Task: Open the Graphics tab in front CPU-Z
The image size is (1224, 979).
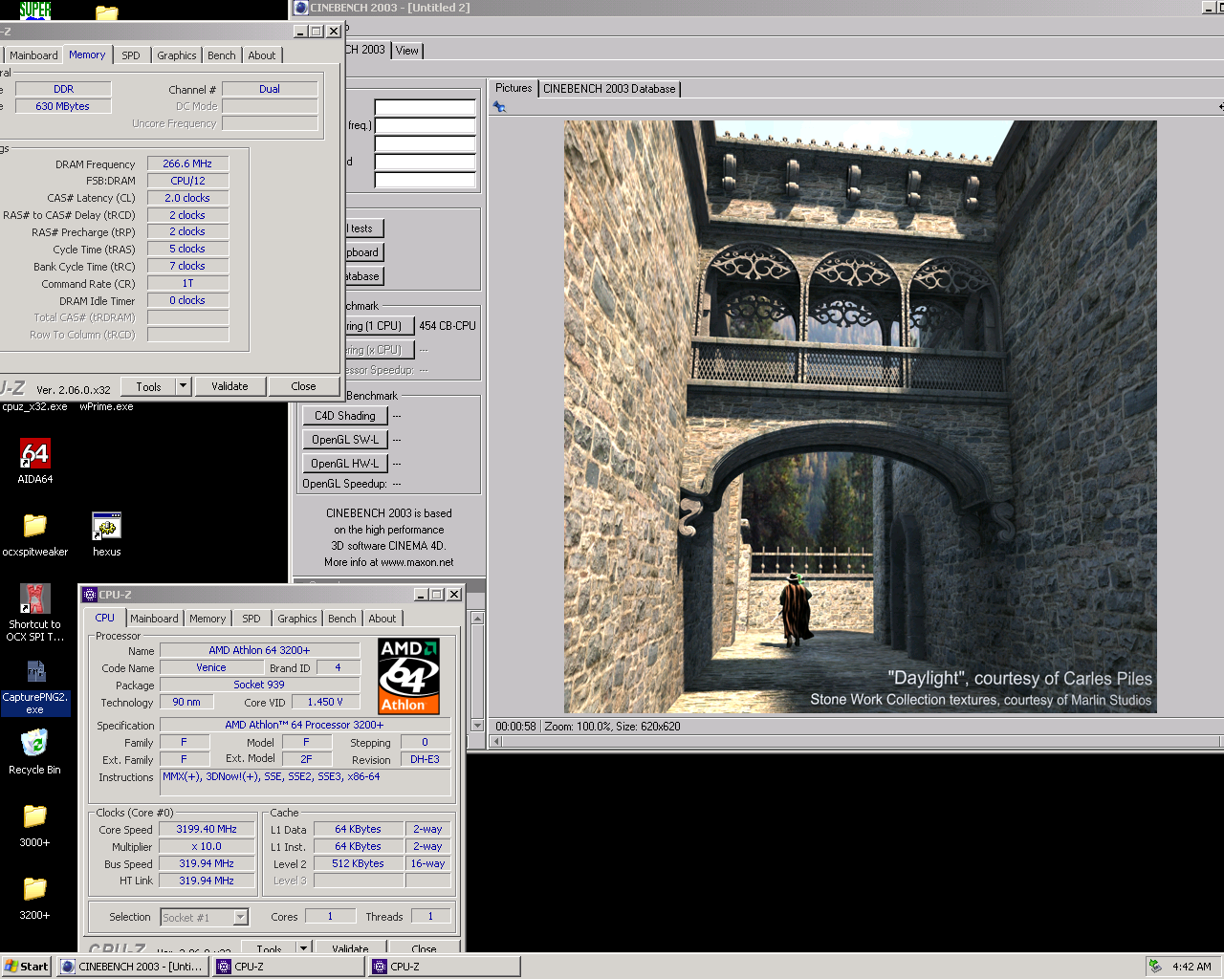Action: click(297, 619)
